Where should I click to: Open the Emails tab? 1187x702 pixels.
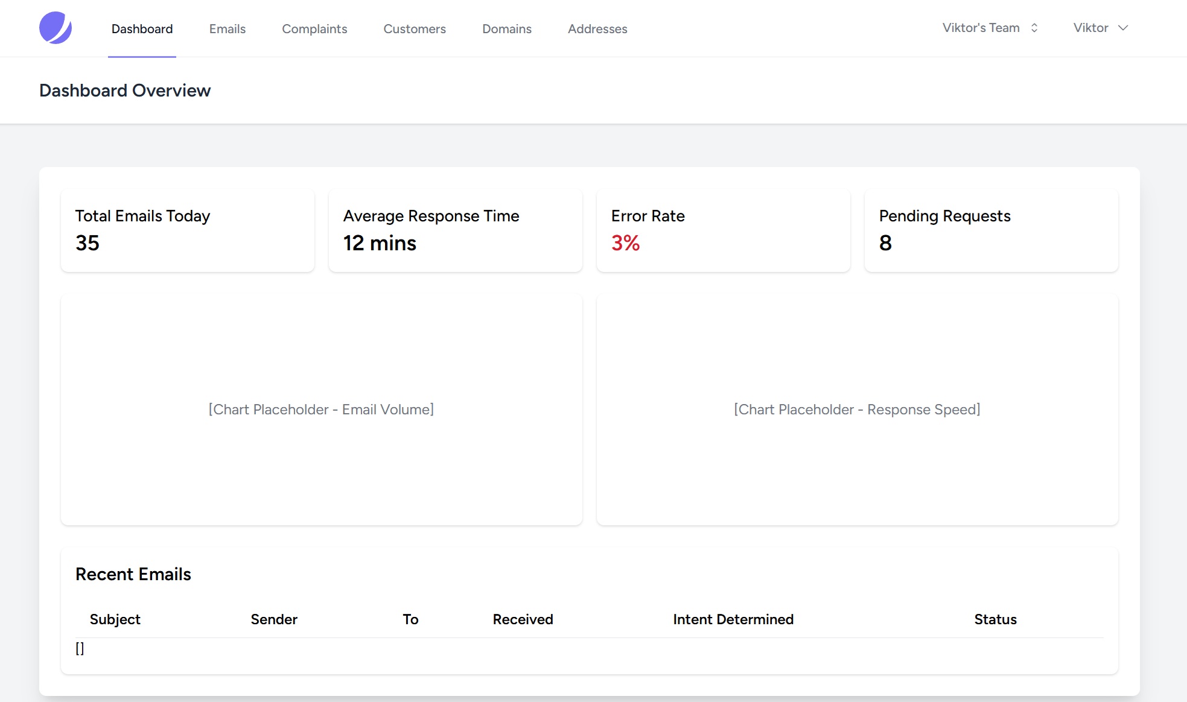click(x=227, y=29)
